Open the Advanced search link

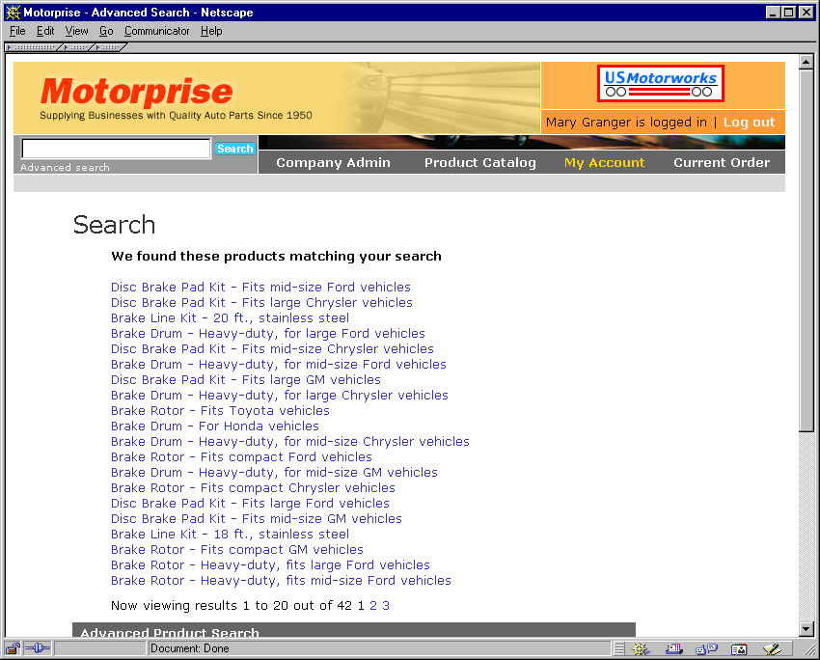(x=65, y=167)
